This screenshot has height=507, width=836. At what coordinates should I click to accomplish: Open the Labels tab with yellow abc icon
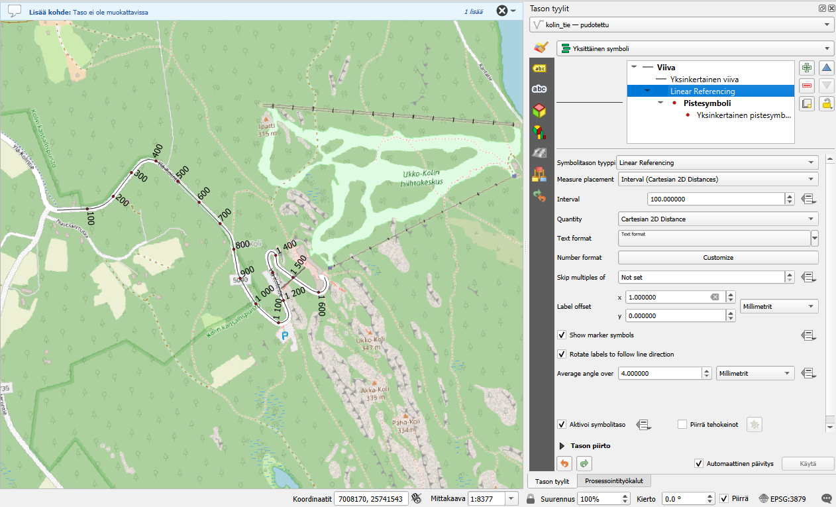[540, 68]
